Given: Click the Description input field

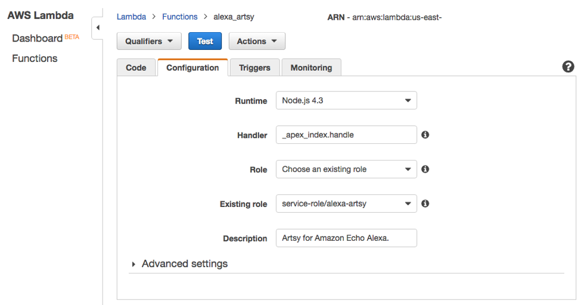Looking at the screenshot, I should pos(346,238).
